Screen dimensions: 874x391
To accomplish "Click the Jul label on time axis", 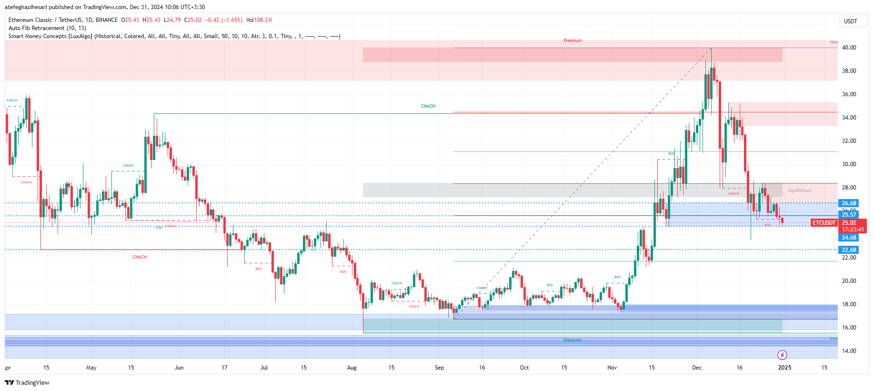I will [264, 368].
